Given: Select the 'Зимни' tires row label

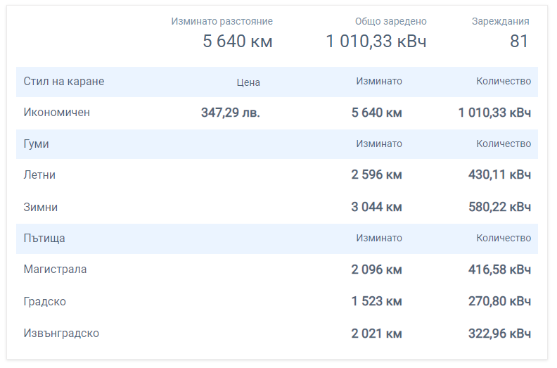Looking at the screenshot, I should pos(41,208).
